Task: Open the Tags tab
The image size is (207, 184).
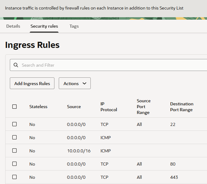Action: click(74, 26)
